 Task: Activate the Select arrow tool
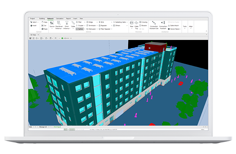coord(34,22)
